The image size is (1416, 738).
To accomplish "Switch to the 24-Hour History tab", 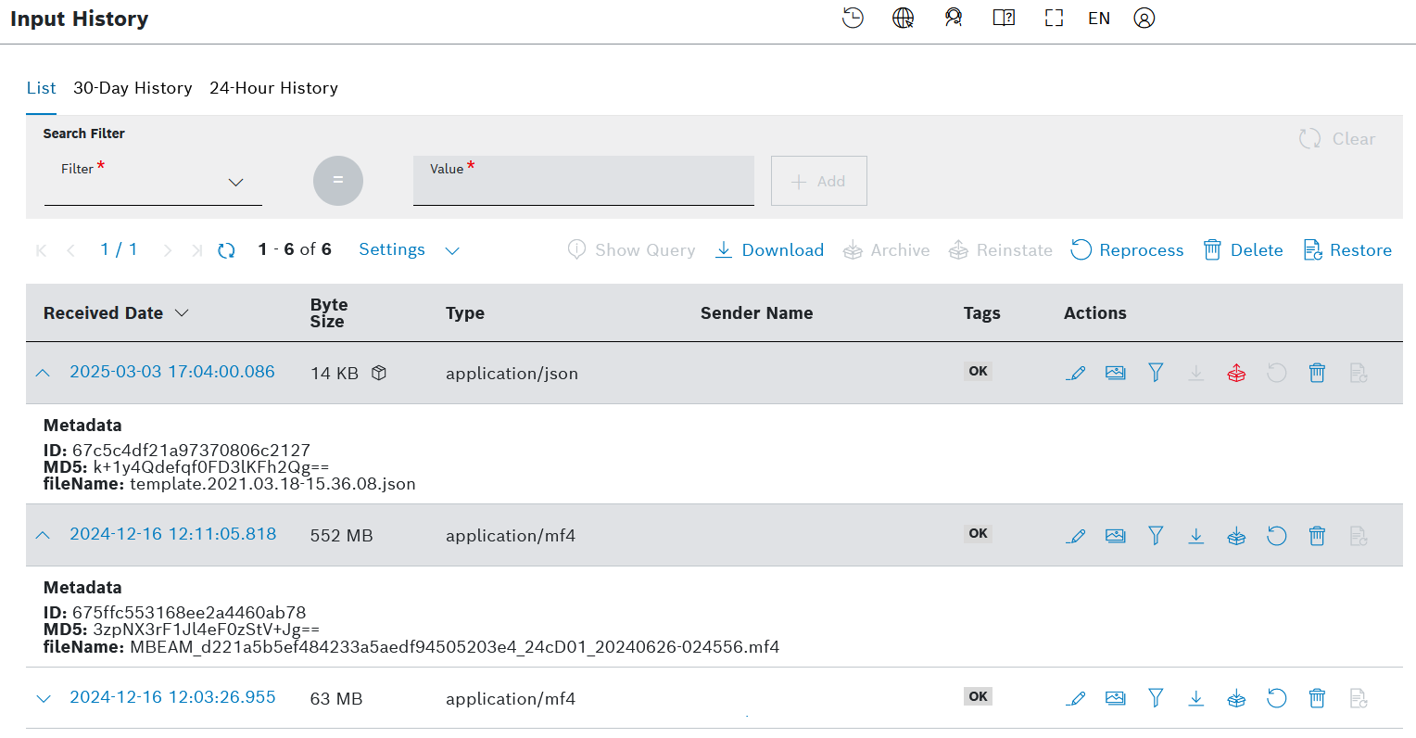I will 273,88.
